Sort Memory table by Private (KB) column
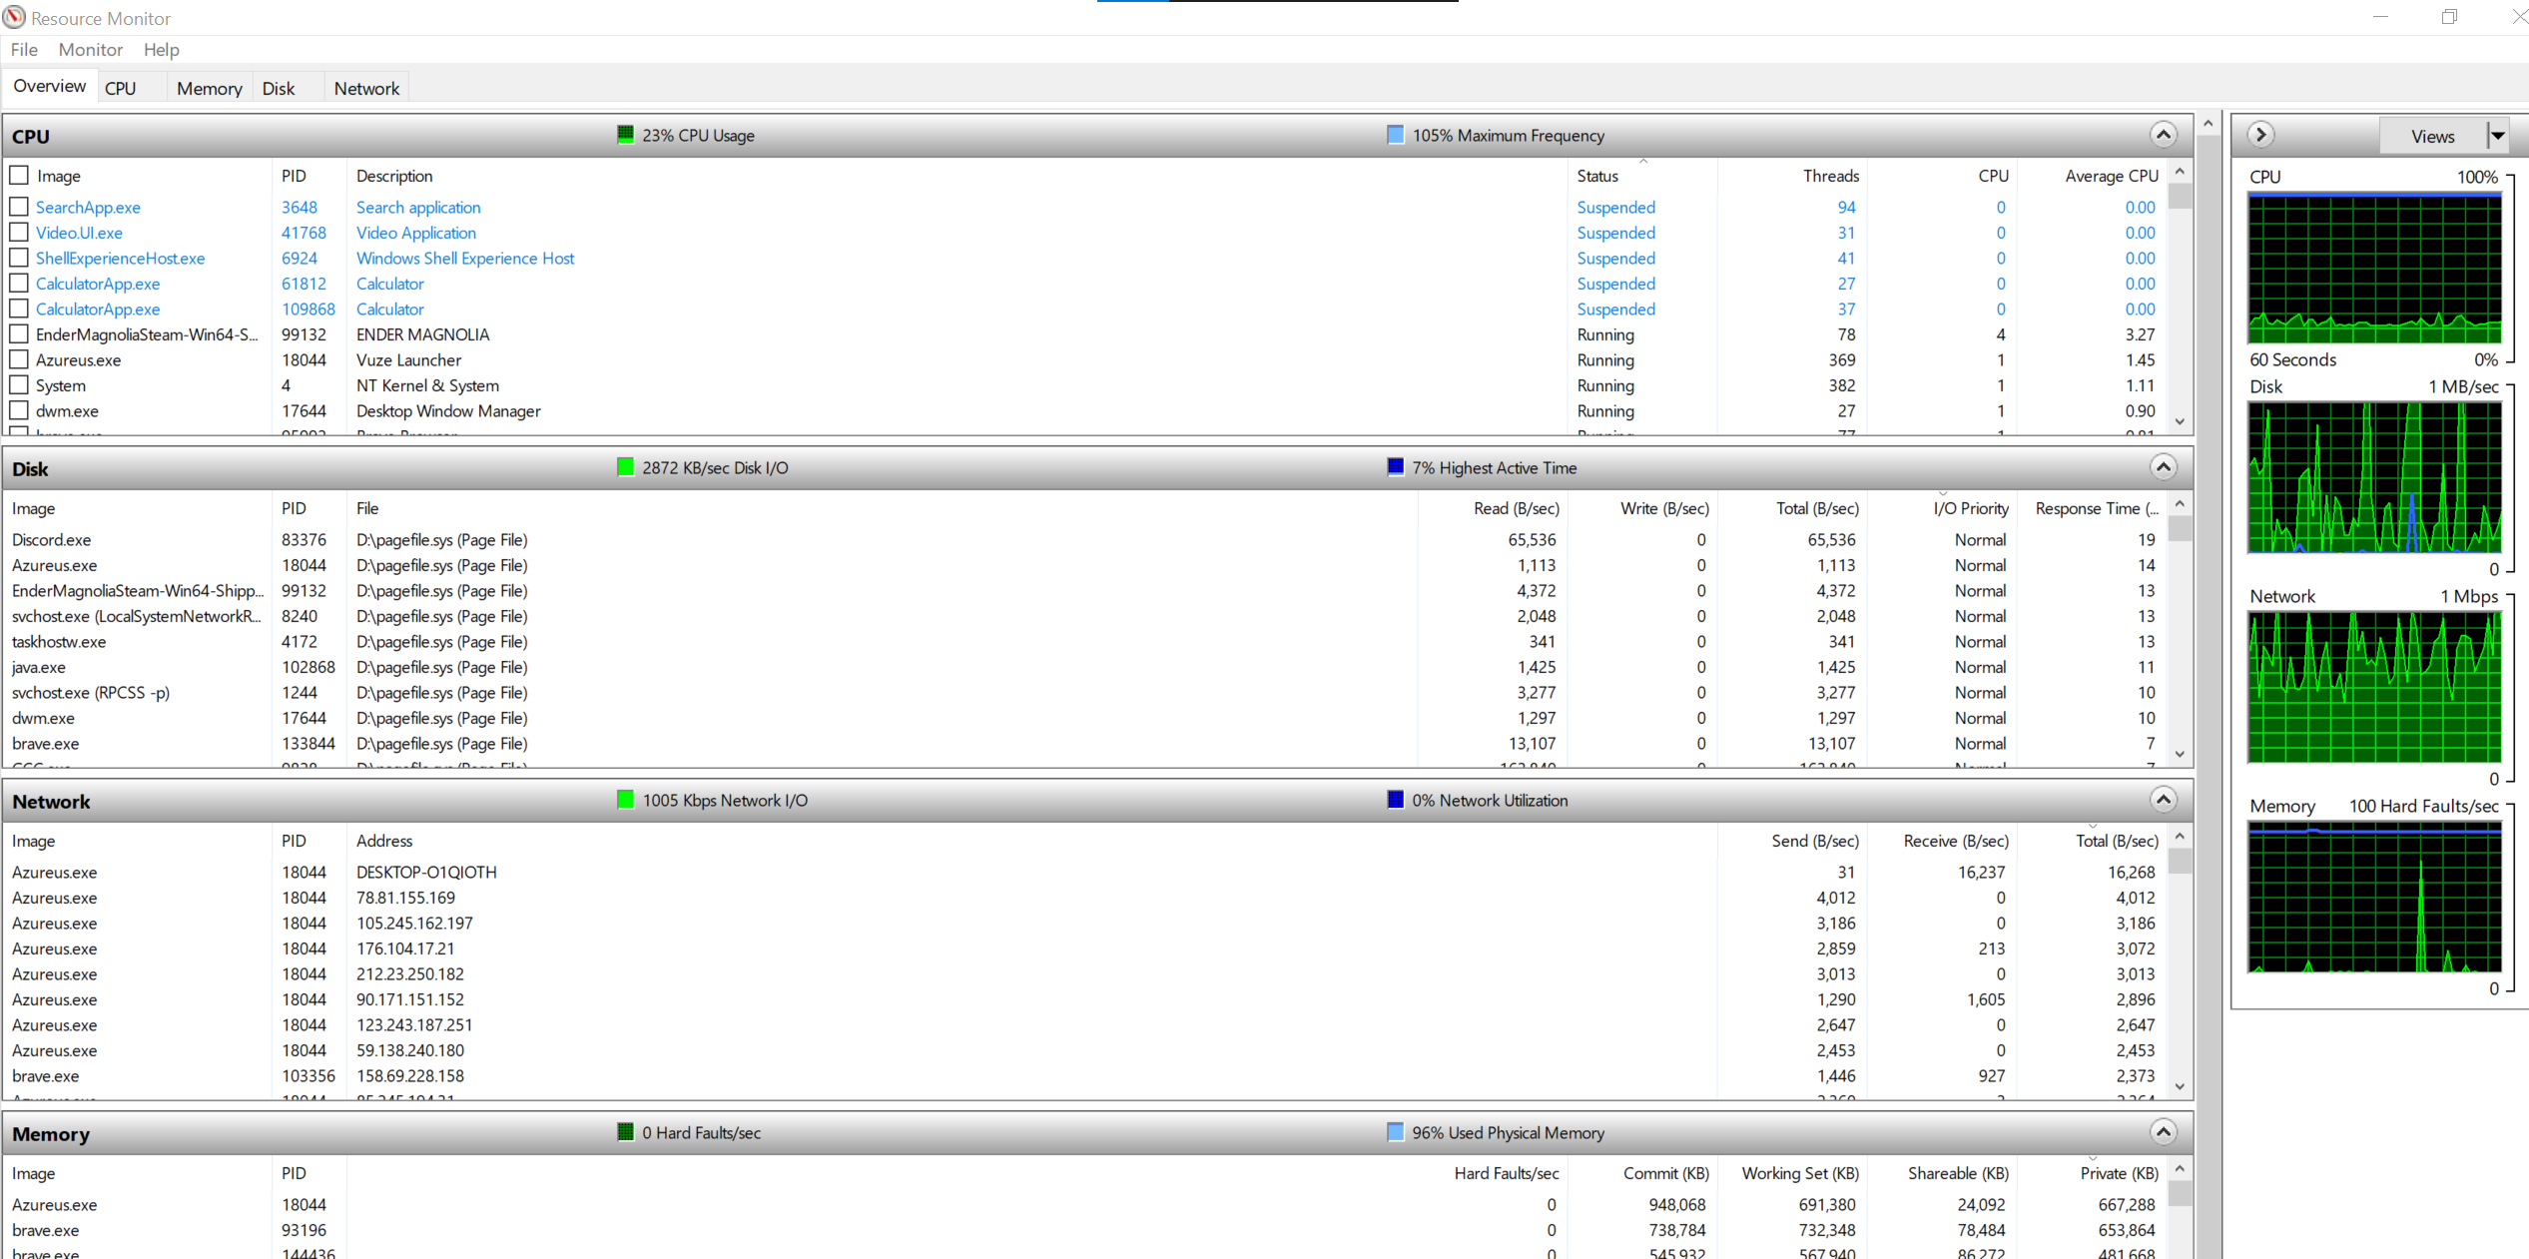 click(2093, 1173)
